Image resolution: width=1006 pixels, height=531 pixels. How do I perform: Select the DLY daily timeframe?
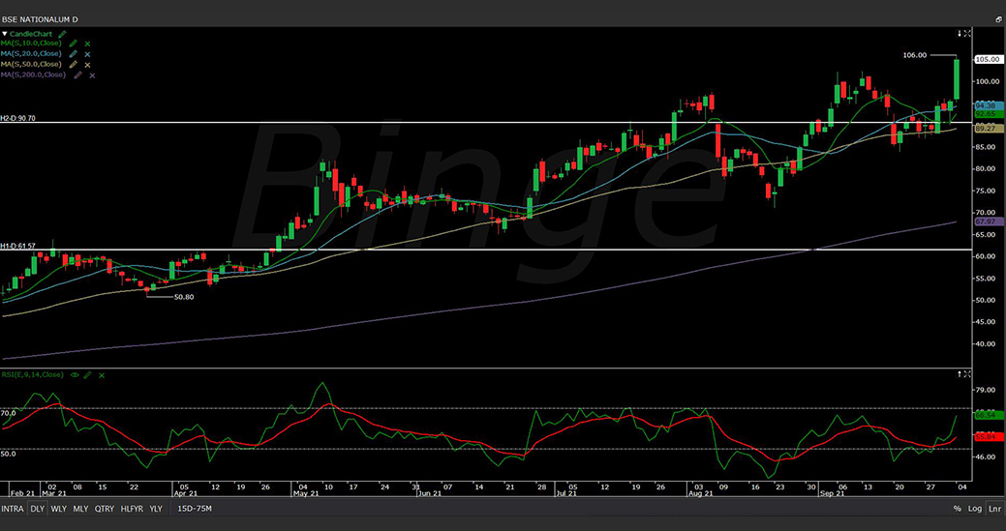tap(38, 509)
